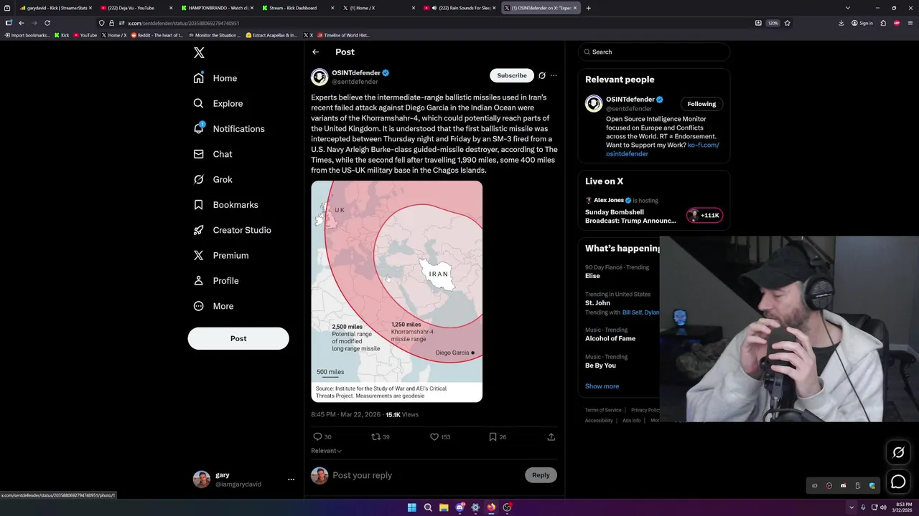The width and height of the screenshot is (919, 516).
Task: Expand the Relevant replies sort dropdown
Action: [326, 451]
